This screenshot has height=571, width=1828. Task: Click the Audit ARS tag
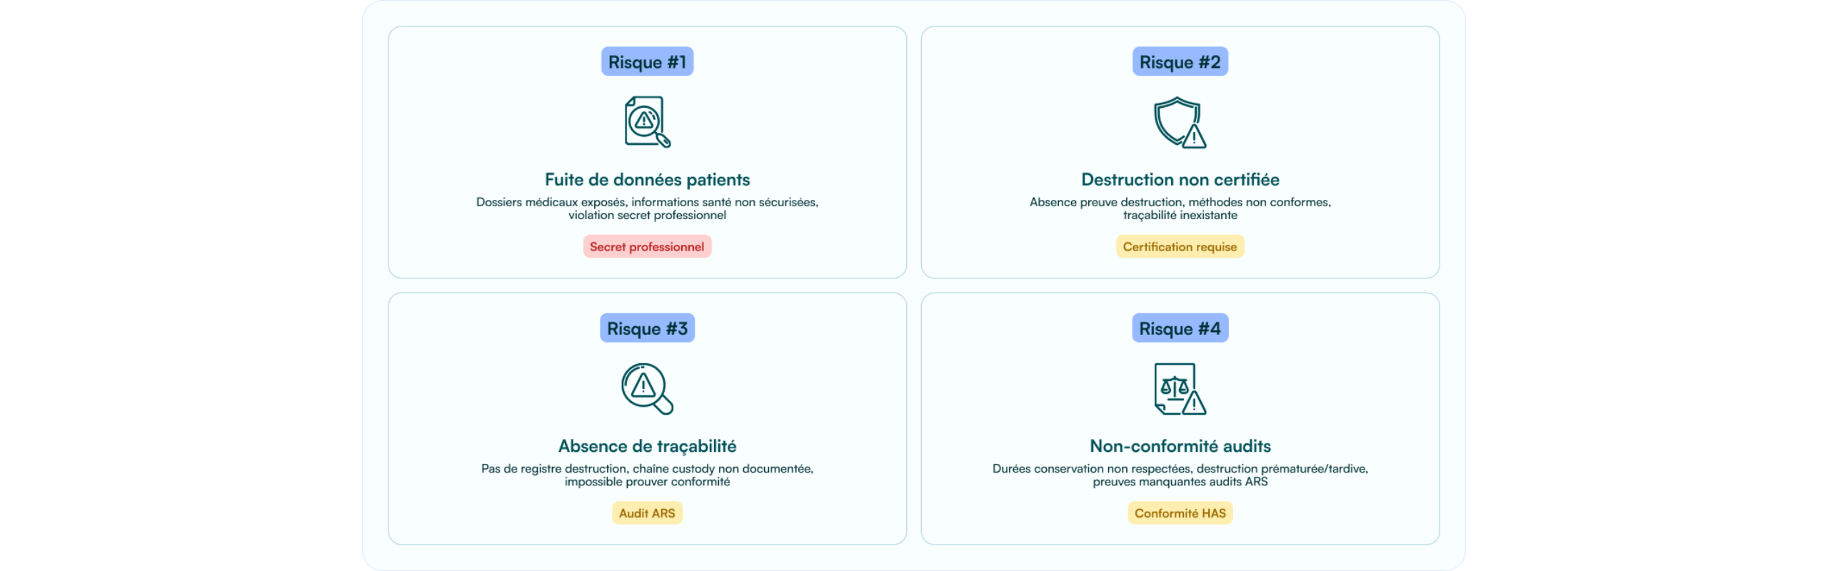(x=647, y=513)
